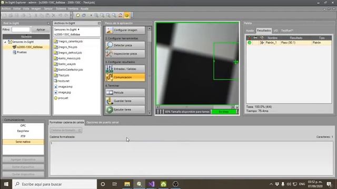Switch to the TestRun palette tab
The height and width of the screenshot is (189, 337).
287,30
